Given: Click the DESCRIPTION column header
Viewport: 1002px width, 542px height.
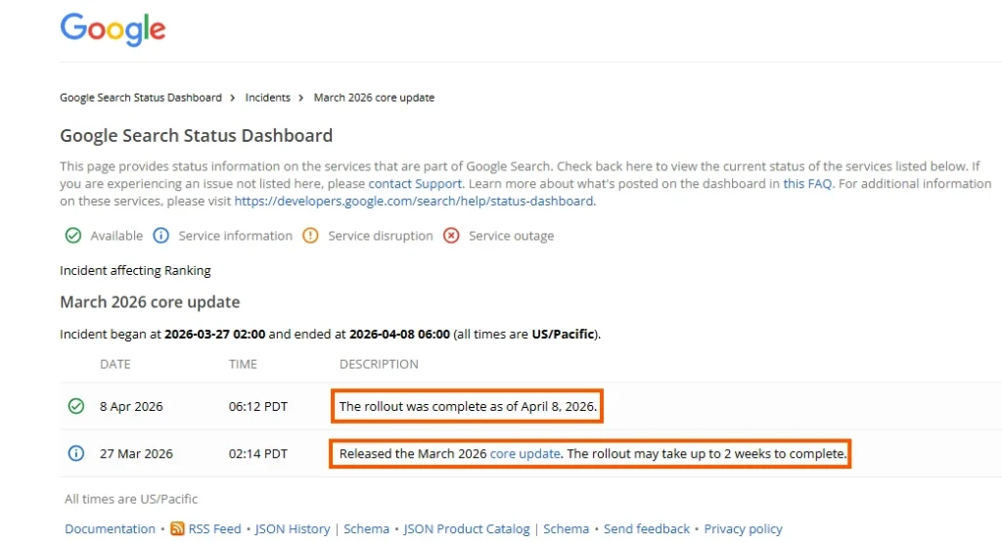Looking at the screenshot, I should 379,364.
